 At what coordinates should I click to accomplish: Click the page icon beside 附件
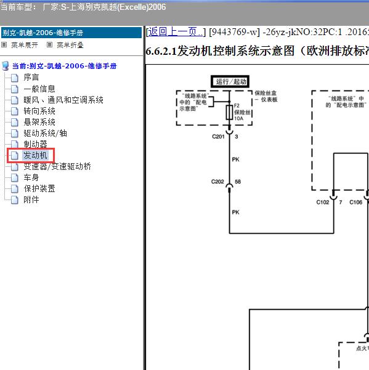(15, 200)
